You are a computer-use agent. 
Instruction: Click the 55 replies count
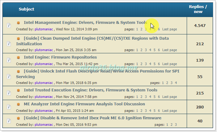[200, 77]
